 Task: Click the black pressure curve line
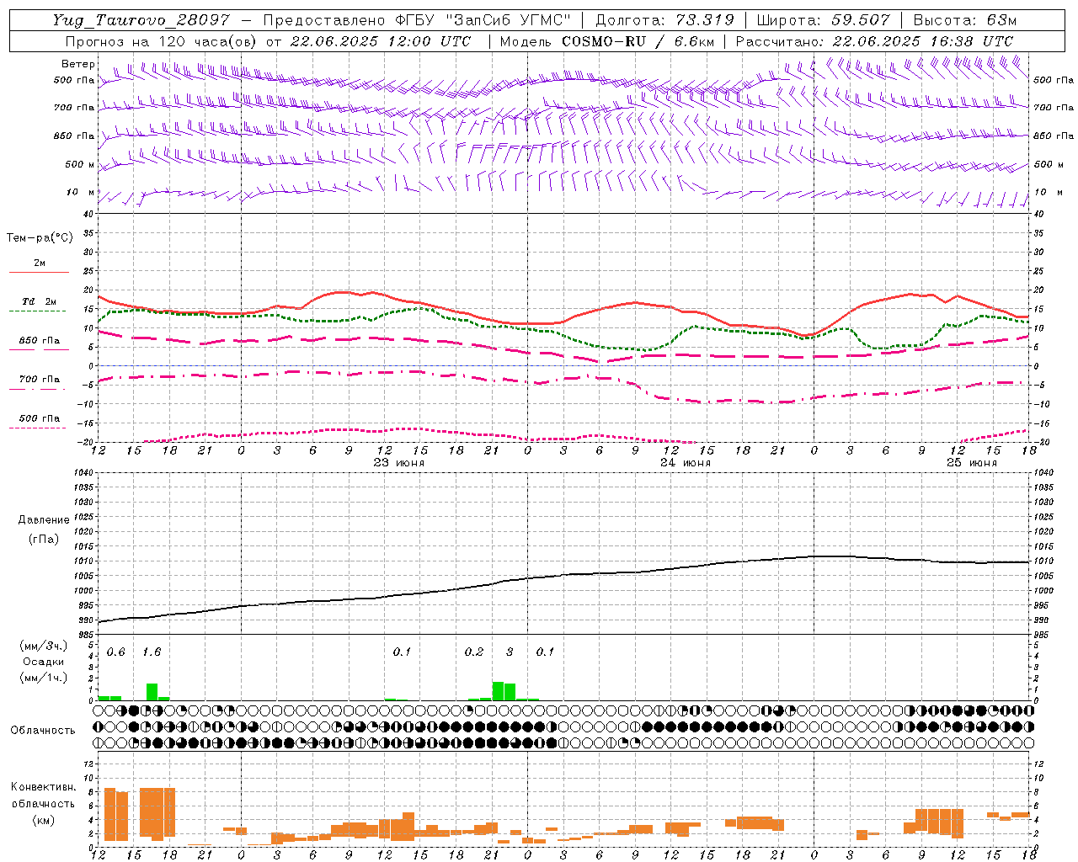click(x=563, y=576)
